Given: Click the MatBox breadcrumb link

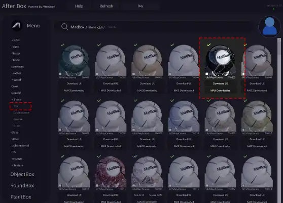Looking at the screenshot, I should coord(78,27).
